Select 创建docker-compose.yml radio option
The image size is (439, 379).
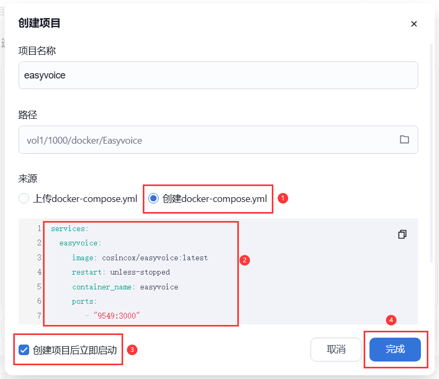(153, 198)
